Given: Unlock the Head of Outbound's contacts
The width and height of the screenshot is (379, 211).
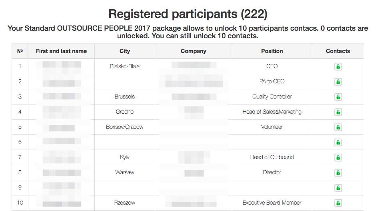Looking at the screenshot, I should point(338,158).
